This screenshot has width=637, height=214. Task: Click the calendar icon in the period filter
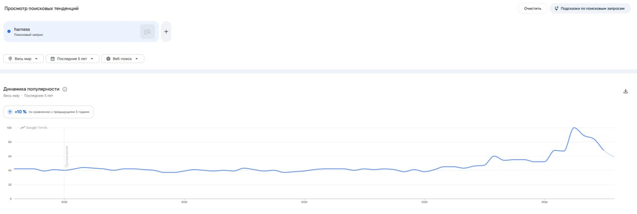click(x=53, y=59)
